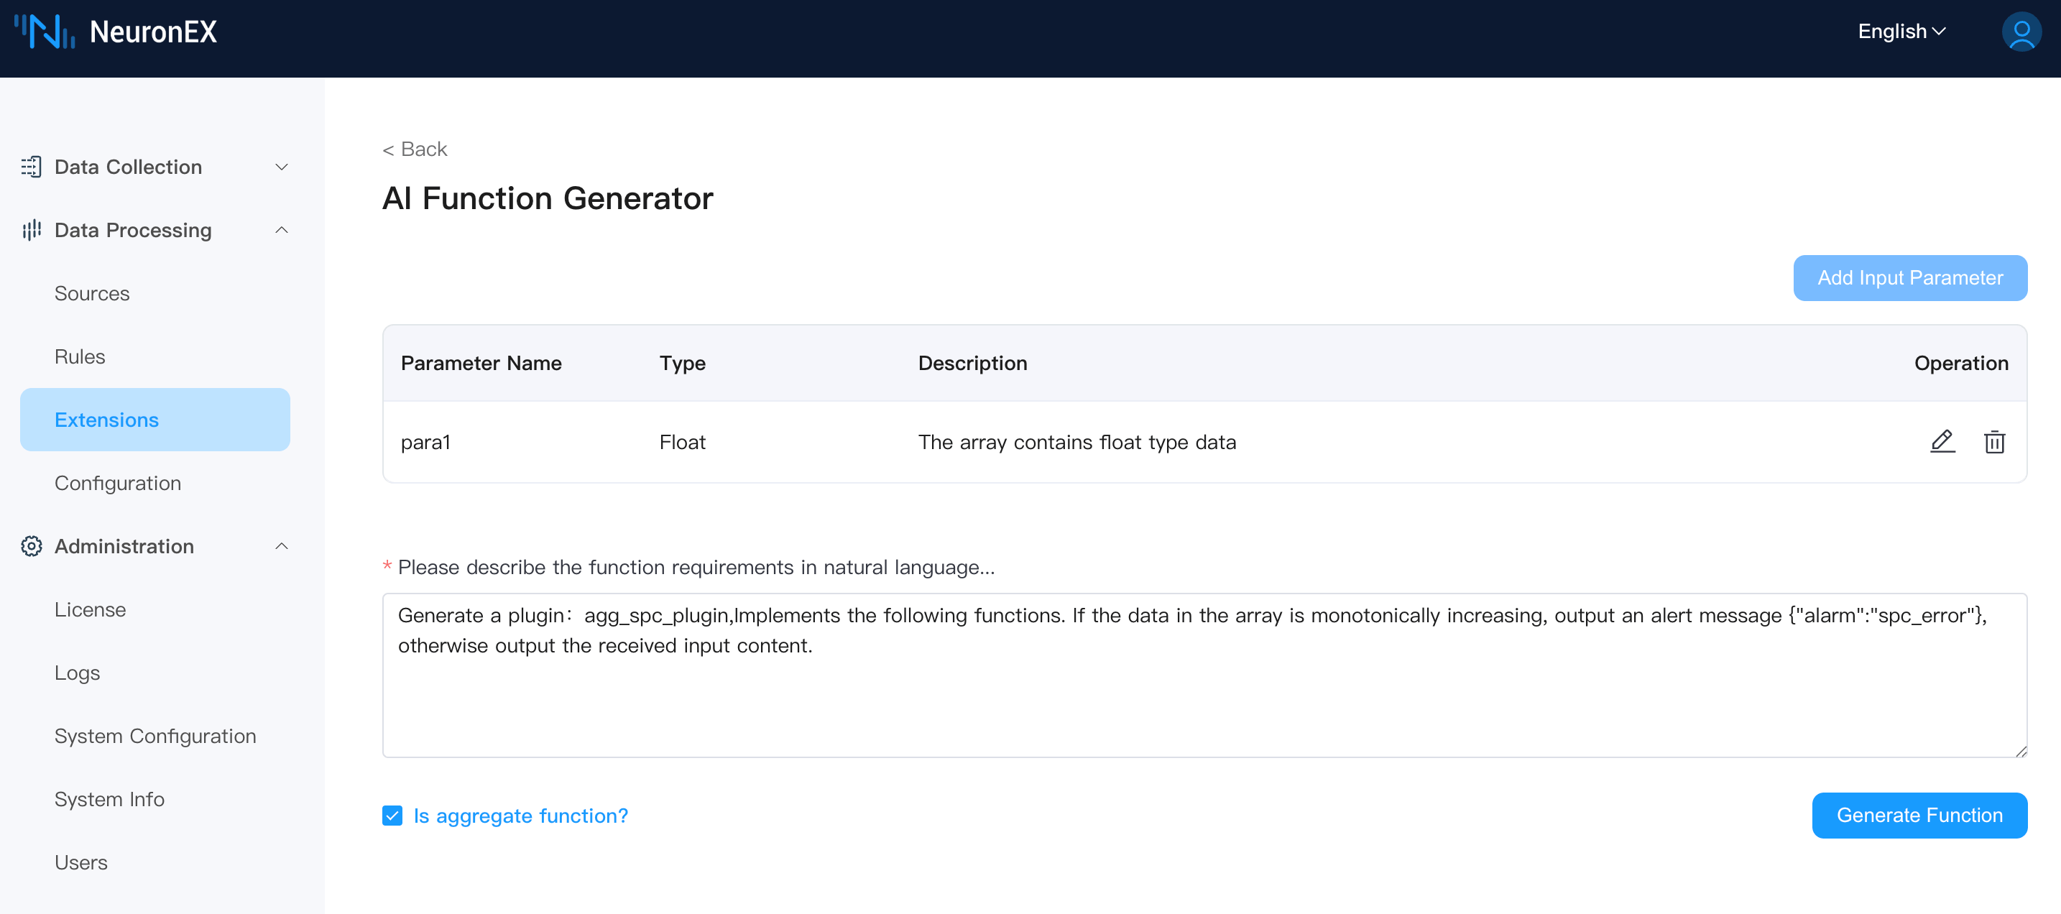The image size is (2061, 914).
Task: Click the Data Processing bars icon
Action: (x=31, y=231)
